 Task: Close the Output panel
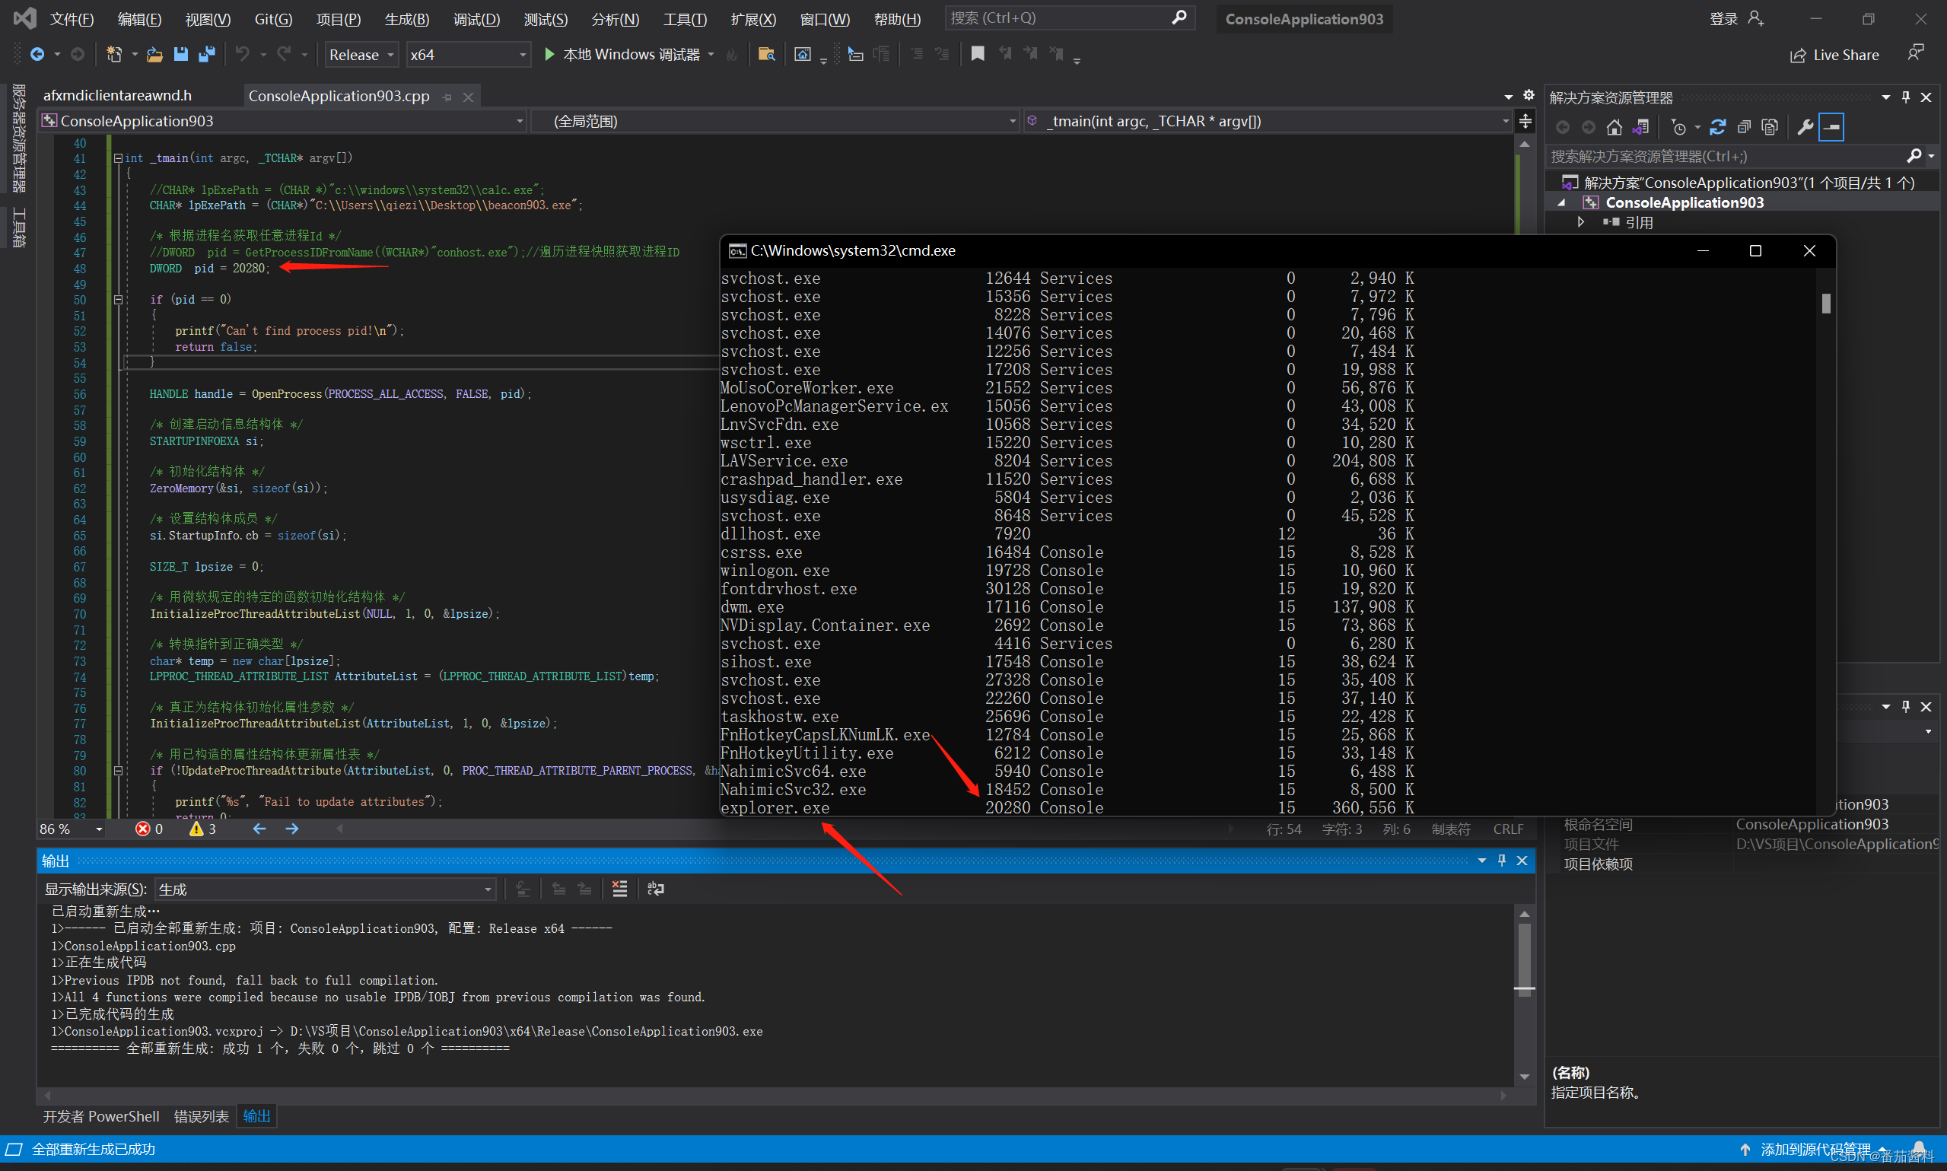tap(1522, 861)
